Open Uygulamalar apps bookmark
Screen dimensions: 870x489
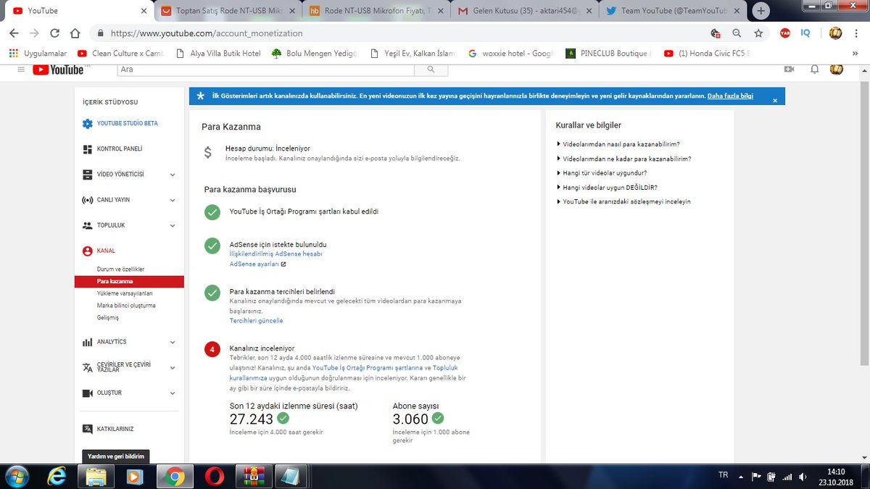(x=38, y=53)
